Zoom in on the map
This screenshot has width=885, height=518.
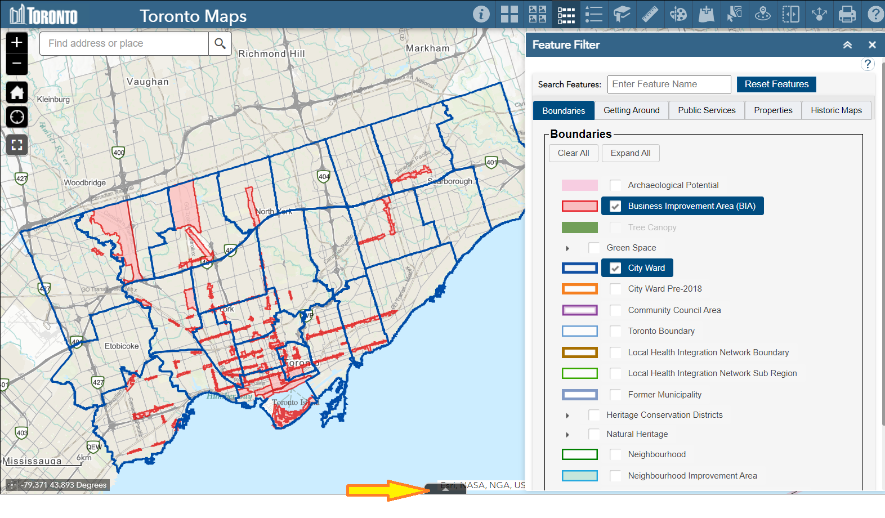coord(17,42)
